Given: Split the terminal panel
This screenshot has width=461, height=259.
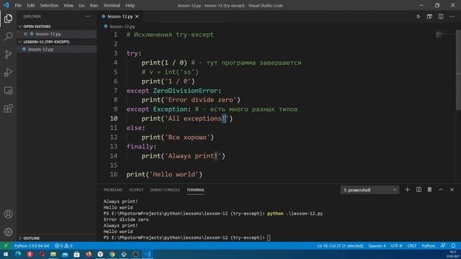Looking at the screenshot, I should pos(419,190).
